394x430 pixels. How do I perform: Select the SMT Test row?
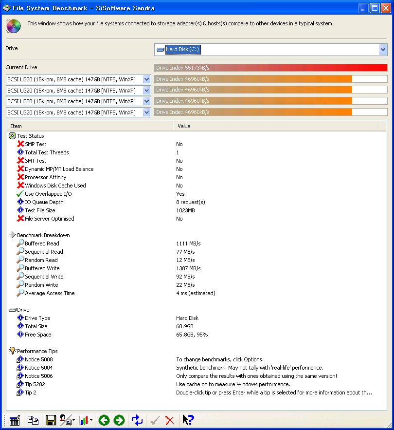[x=196, y=161]
